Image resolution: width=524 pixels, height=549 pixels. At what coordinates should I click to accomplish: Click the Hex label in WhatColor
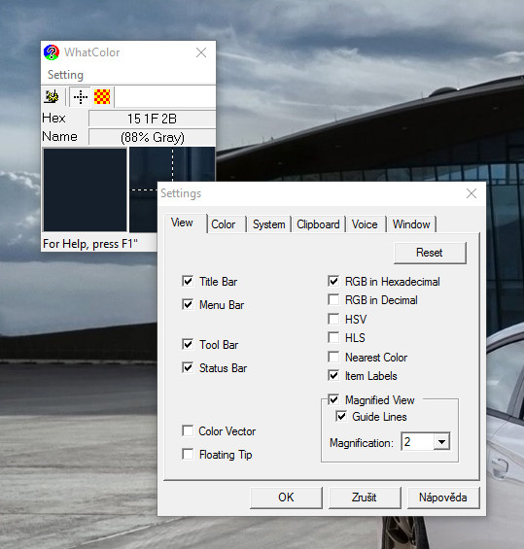(53, 118)
